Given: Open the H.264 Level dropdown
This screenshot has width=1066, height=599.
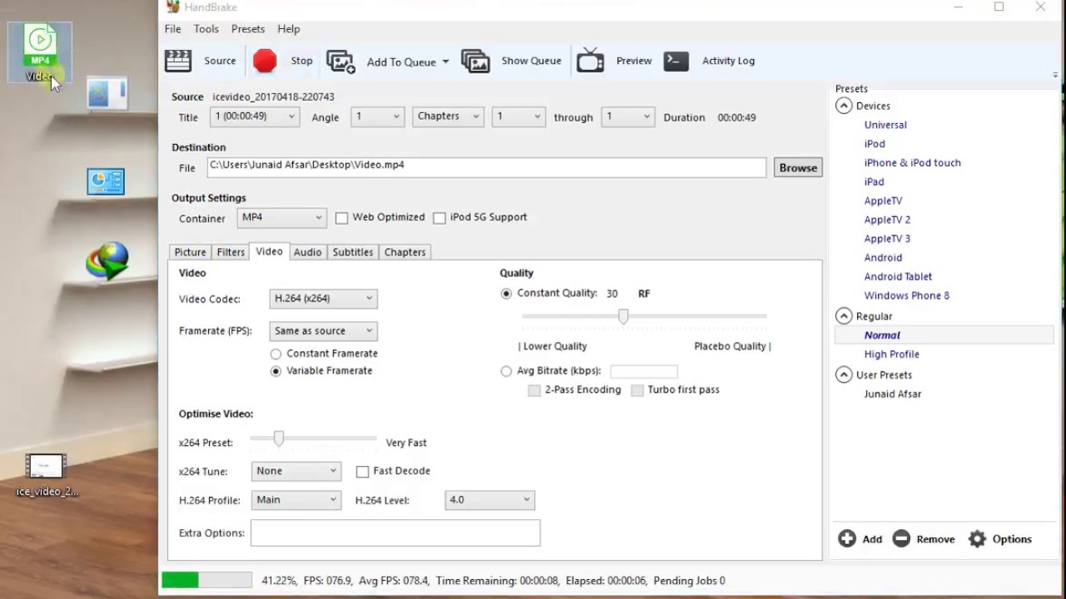Looking at the screenshot, I should coord(490,500).
